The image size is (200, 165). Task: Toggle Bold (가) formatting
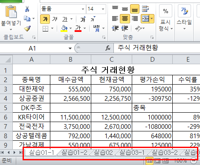[45, 19]
